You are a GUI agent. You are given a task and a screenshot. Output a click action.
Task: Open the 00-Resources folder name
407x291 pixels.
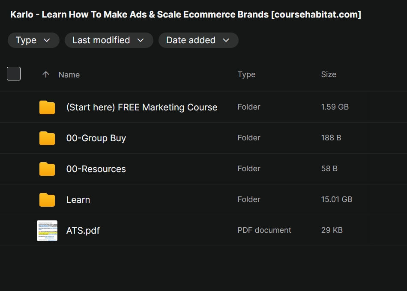96,169
